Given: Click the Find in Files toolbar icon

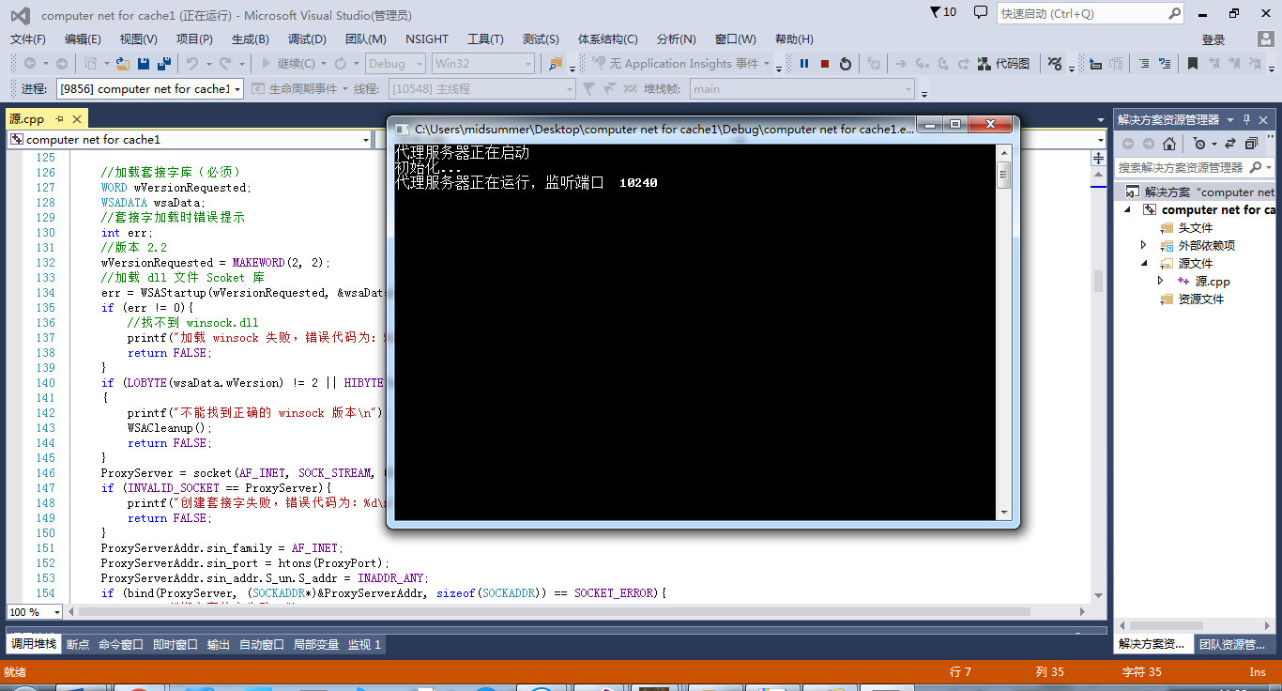Looking at the screenshot, I should 556,64.
